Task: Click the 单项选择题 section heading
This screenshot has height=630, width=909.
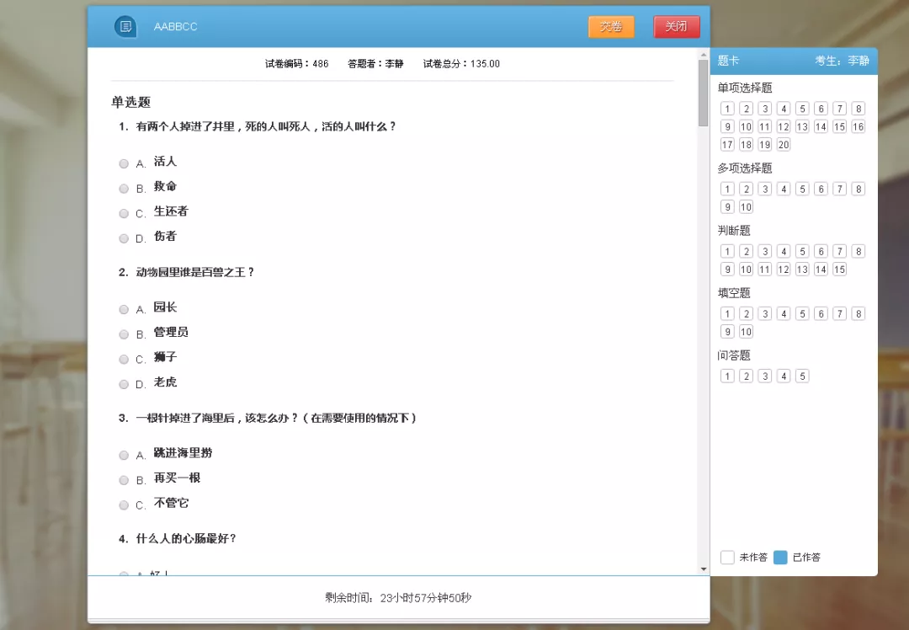Action: [745, 88]
